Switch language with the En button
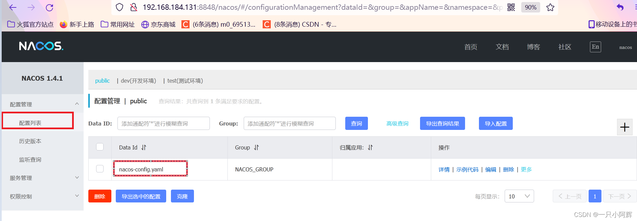The height and width of the screenshot is (221, 637). 595,47
